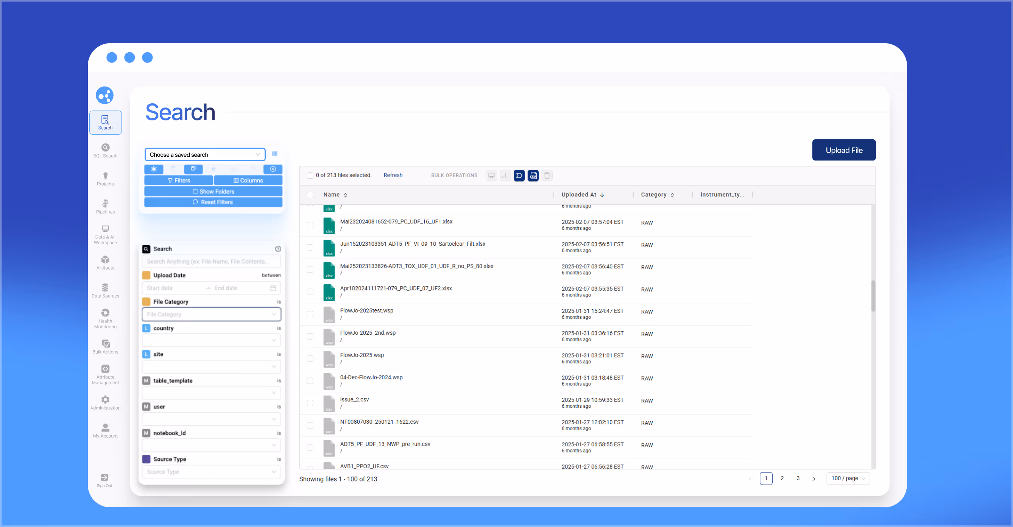Image resolution: width=1013 pixels, height=527 pixels.
Task: Click the Columns button
Action: 248,181
